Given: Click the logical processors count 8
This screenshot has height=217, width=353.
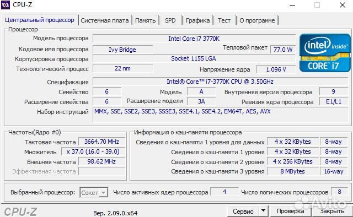Looking at the screenshot, I should [x=339, y=192].
